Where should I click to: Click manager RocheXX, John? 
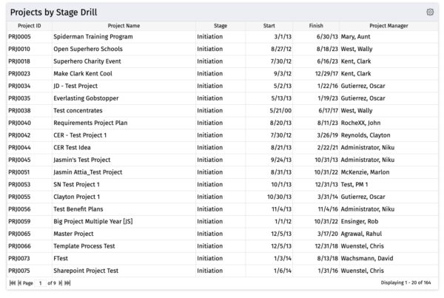361,123
